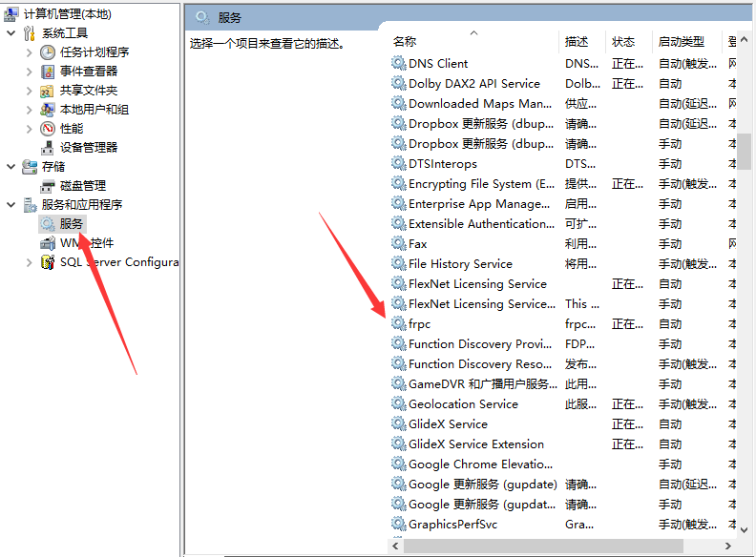Sort by the 启动类型 column header
The width and height of the screenshot is (756, 557).
[682, 42]
